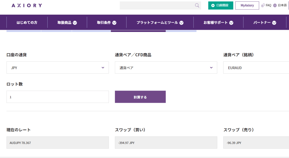This screenshot has width=289, height=158.
Task: Click the chevron icon beside プラットフォームとツール
Action: [181, 23]
